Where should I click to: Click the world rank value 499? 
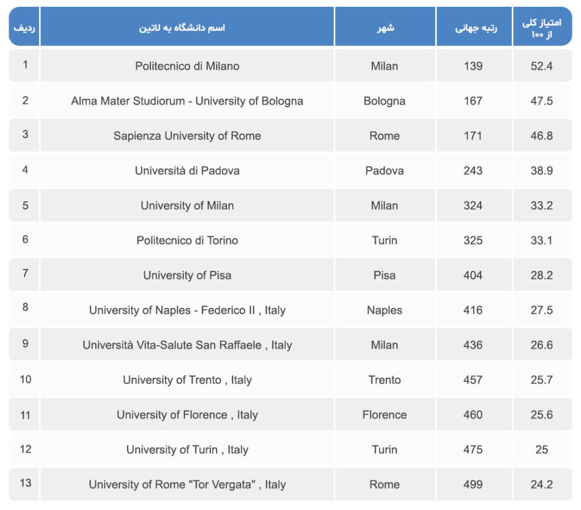pyautogui.click(x=473, y=484)
